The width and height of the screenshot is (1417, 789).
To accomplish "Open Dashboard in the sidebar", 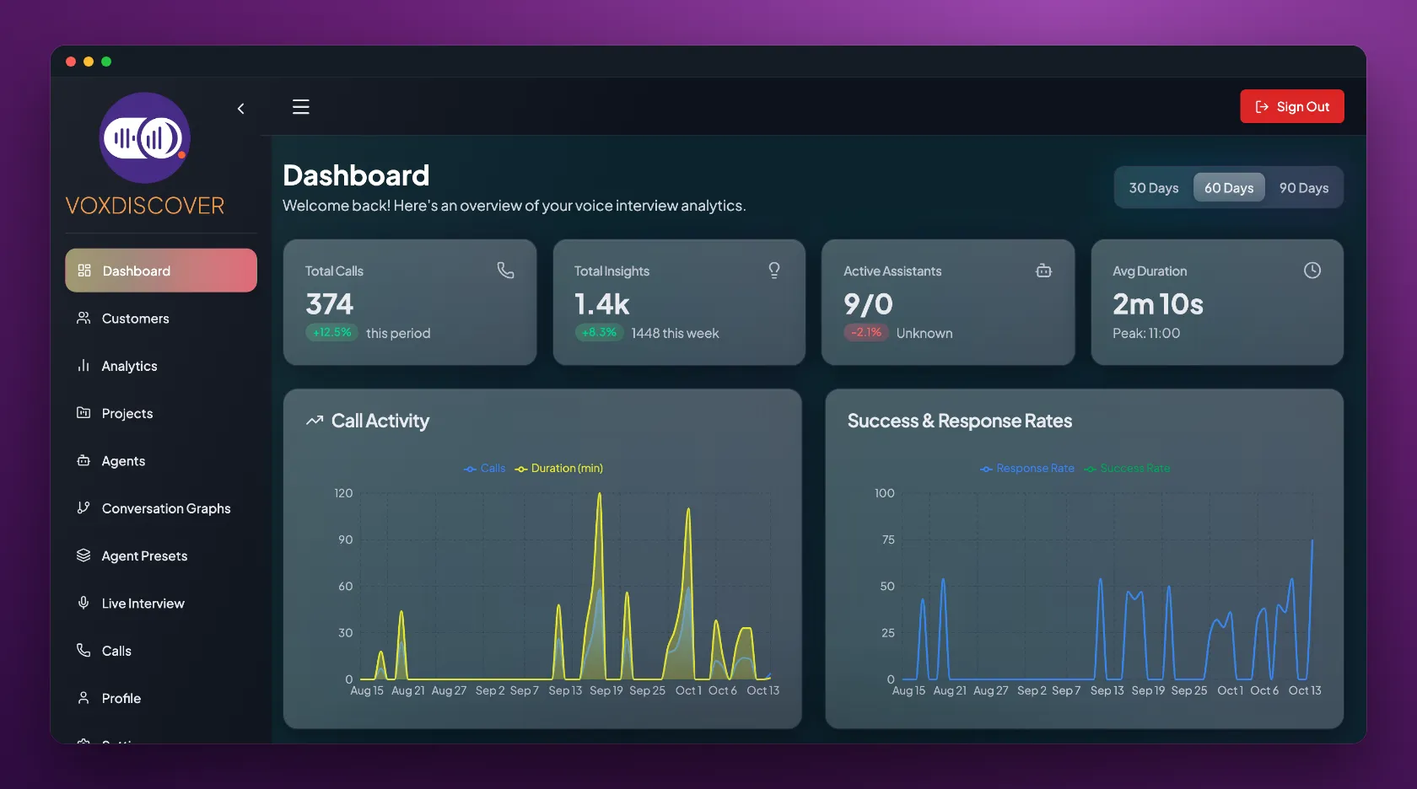I will tap(161, 271).
